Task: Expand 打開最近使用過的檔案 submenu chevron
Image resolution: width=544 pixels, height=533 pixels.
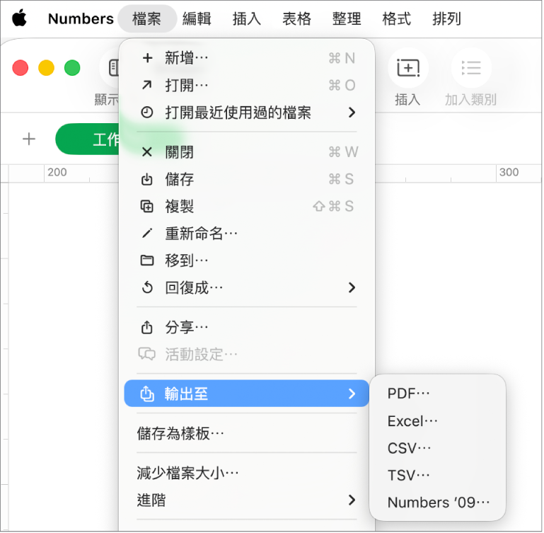Action: point(352,113)
